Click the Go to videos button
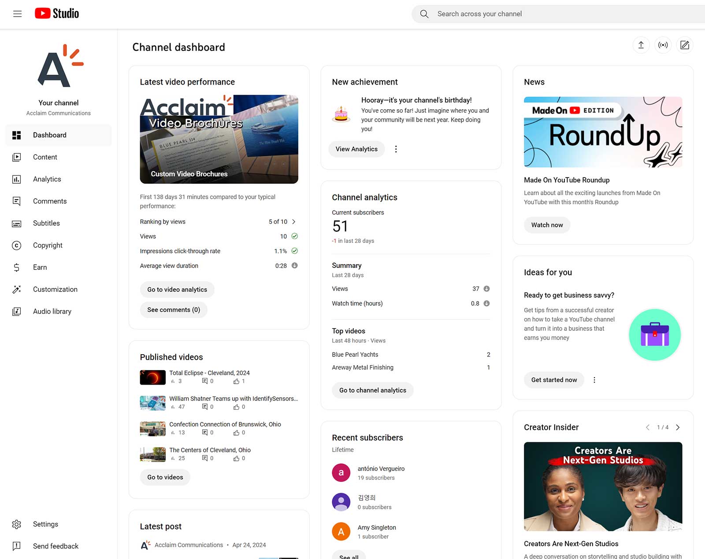 (x=165, y=477)
